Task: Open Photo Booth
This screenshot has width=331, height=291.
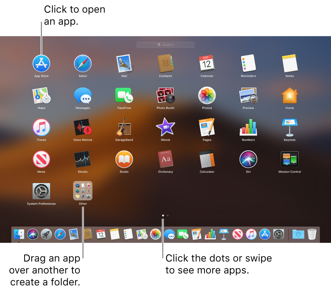Action: pyautogui.click(x=165, y=95)
